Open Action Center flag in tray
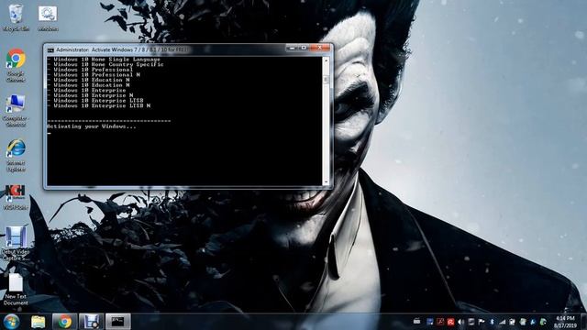The image size is (587, 330). point(482,322)
